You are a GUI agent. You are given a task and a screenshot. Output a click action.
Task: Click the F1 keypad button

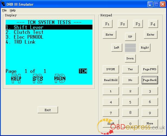pyautogui.click(x=107, y=24)
